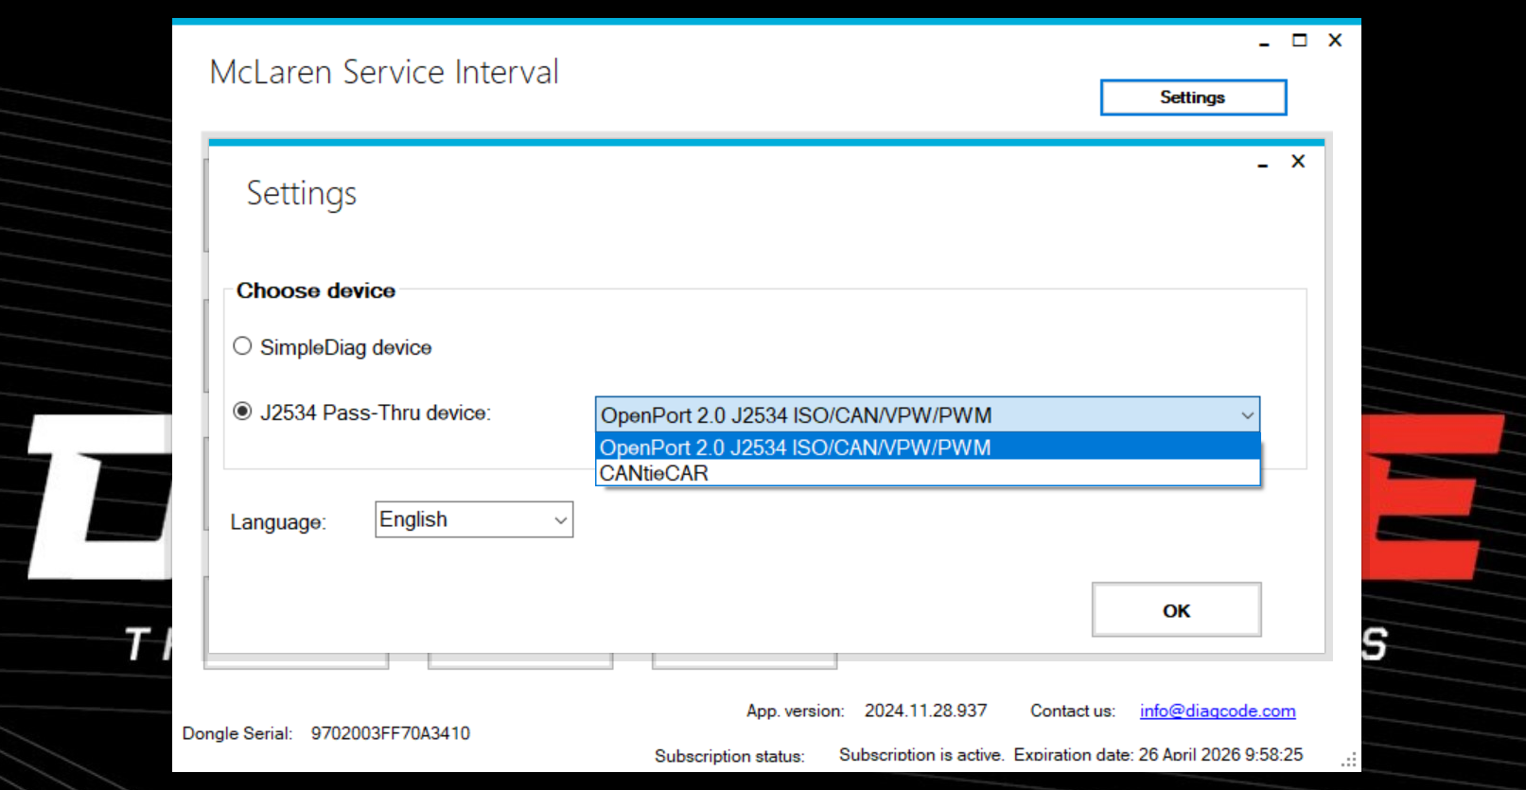Click the 'Dongle Serial:' label
Viewport: 1526px width, 790px height.
[237, 733]
